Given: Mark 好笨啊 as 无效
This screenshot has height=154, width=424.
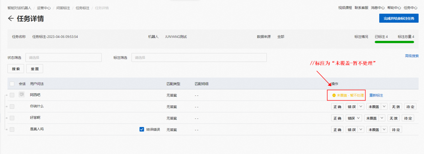Looking at the screenshot, I should click(394, 118).
